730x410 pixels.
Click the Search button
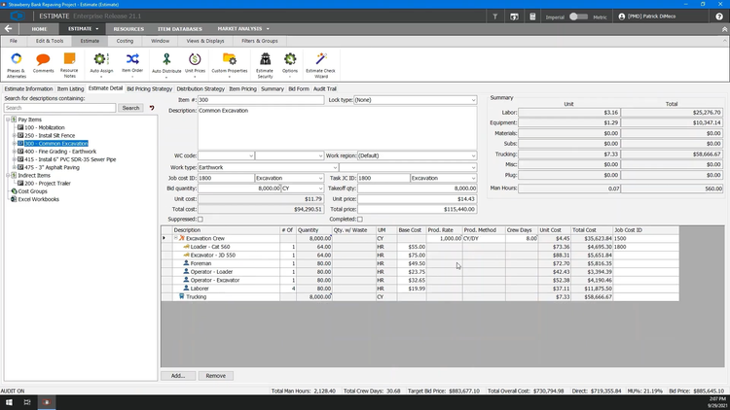130,108
